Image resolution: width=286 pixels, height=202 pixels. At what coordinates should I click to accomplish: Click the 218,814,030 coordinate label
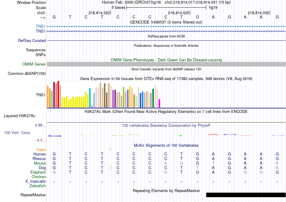tap(259, 13)
